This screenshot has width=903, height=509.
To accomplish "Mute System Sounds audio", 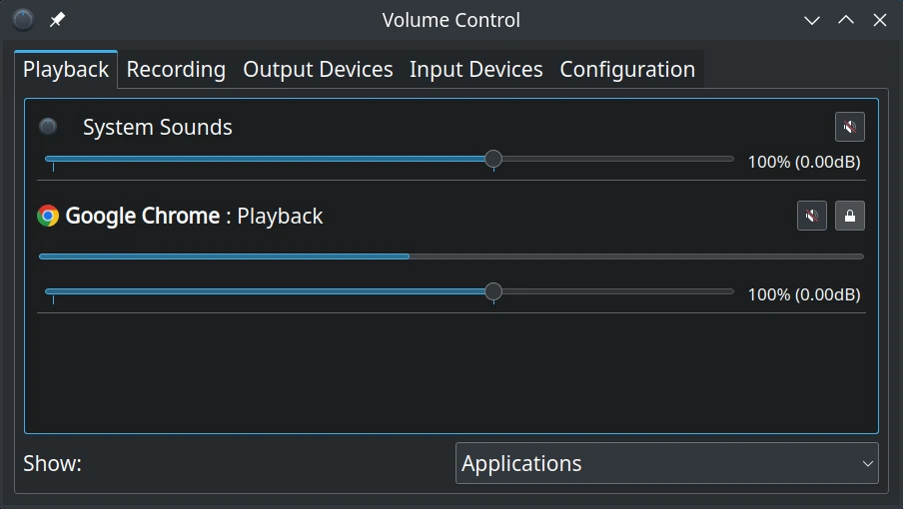I will [849, 127].
